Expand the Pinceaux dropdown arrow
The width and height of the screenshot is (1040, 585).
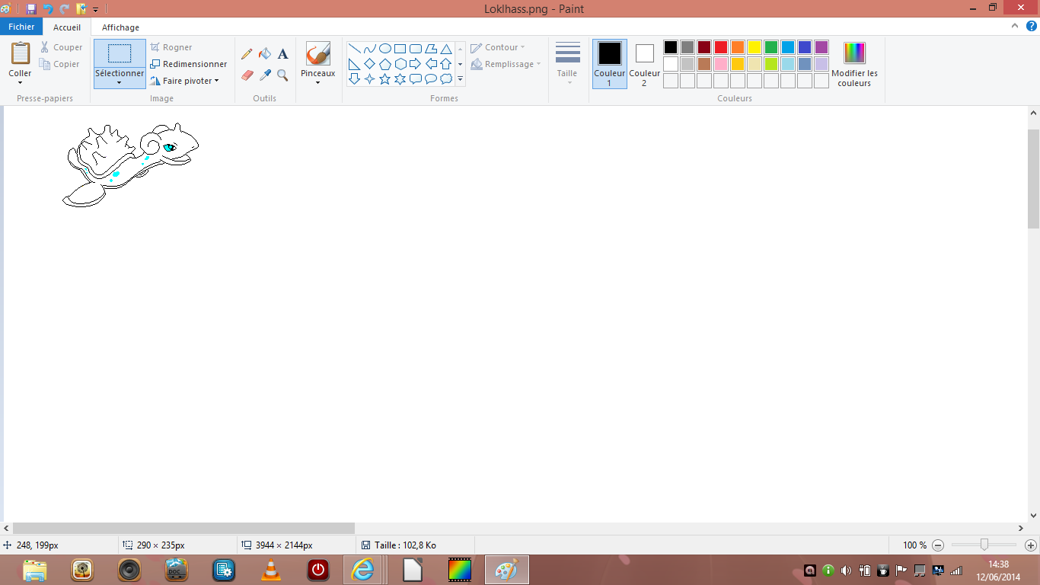[x=318, y=82]
